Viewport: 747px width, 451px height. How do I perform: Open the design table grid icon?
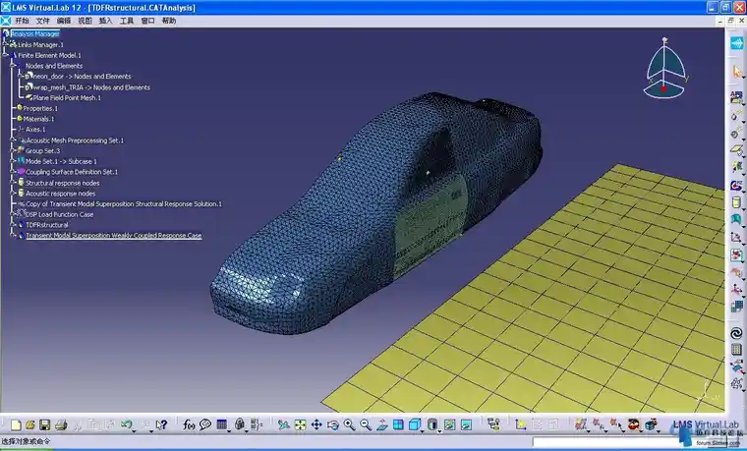(221, 424)
